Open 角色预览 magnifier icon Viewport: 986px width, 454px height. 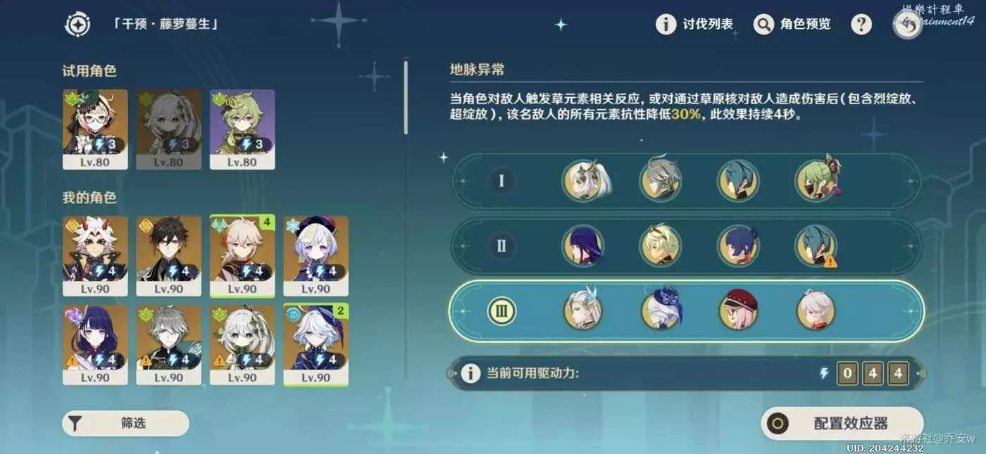[763, 25]
